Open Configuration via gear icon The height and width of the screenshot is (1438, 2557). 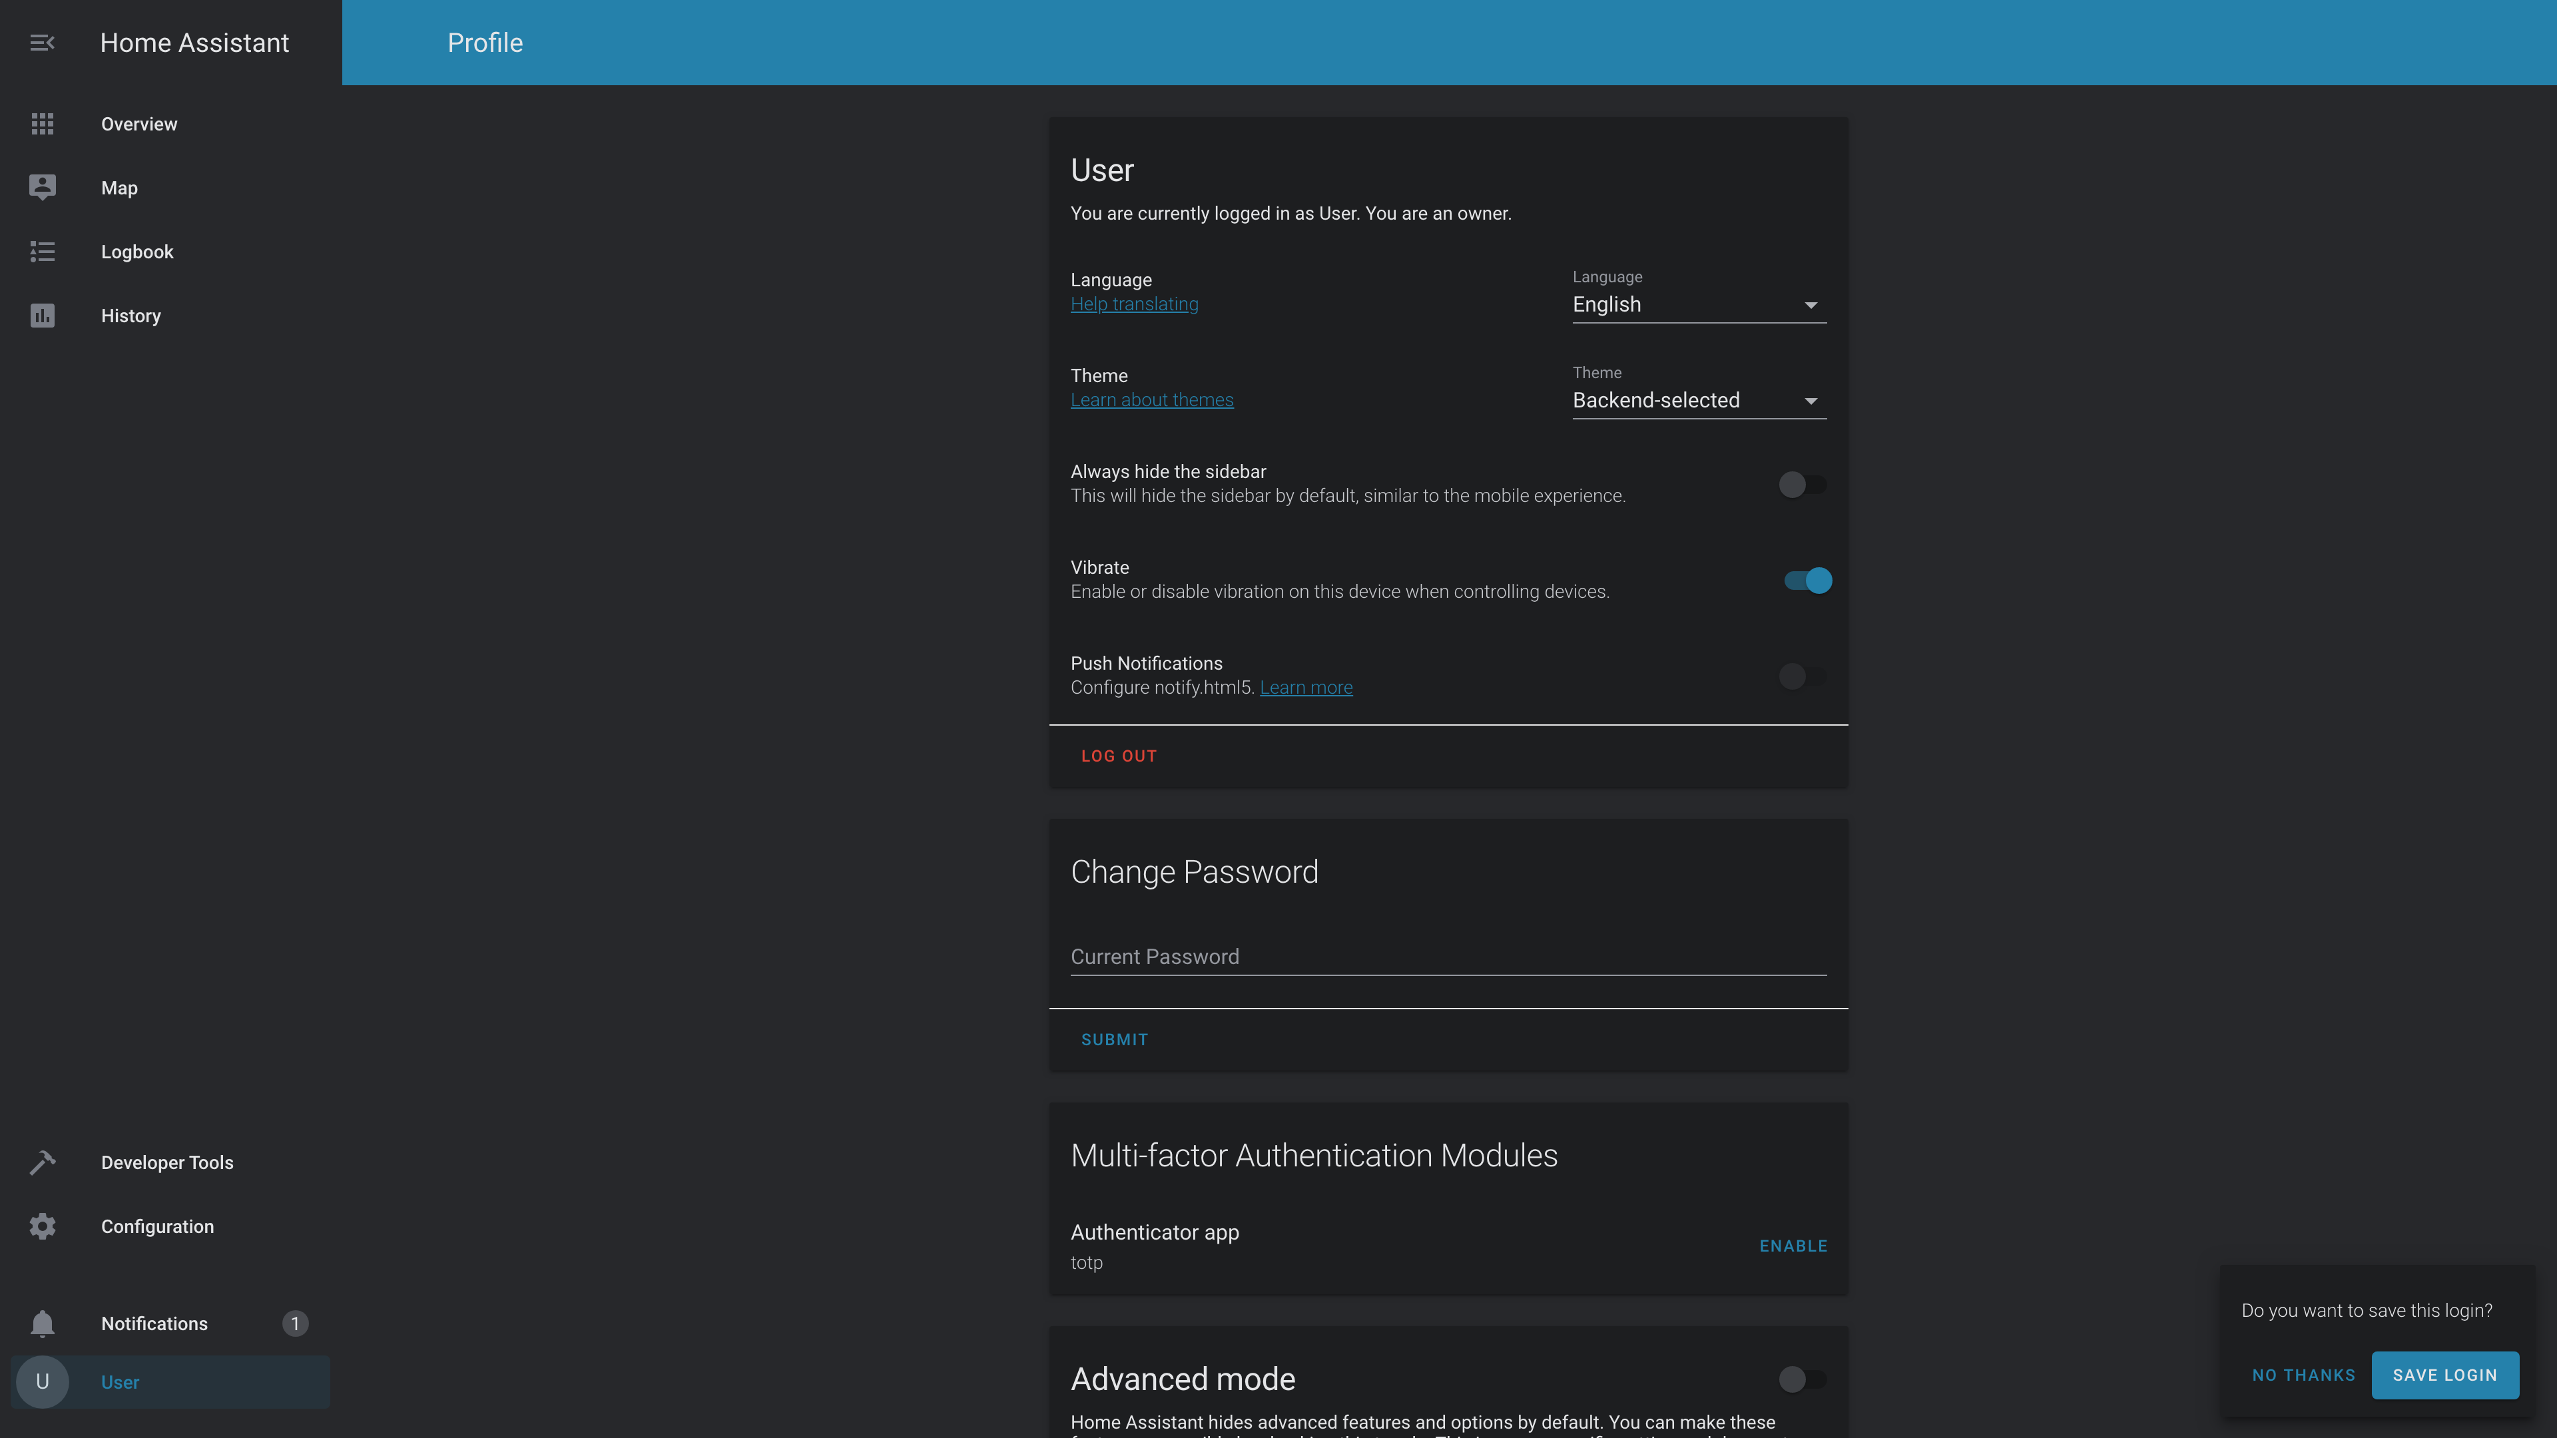pos(42,1226)
